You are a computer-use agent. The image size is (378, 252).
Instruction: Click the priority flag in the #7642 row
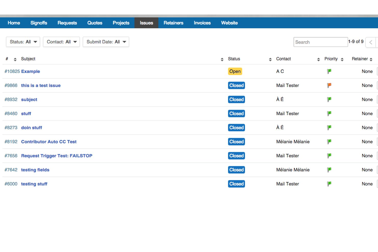tap(329, 170)
